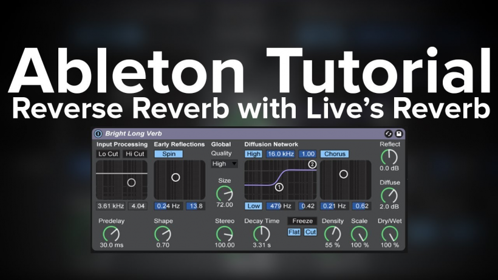Click the Decay Time knob
The image size is (498, 280).
(261, 233)
